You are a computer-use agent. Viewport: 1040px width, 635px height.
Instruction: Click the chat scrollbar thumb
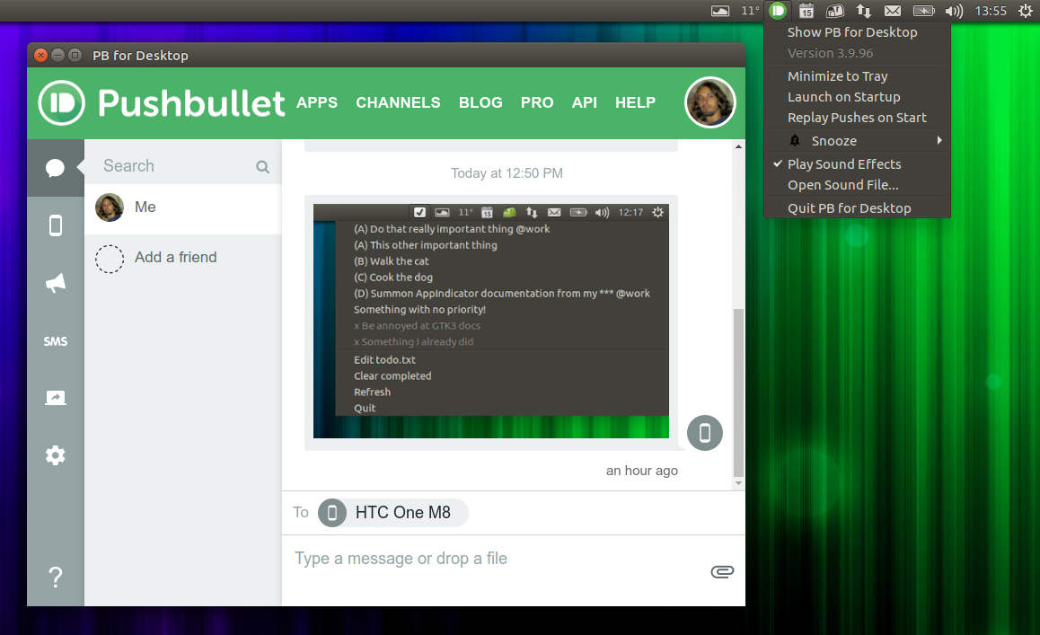pos(738,392)
